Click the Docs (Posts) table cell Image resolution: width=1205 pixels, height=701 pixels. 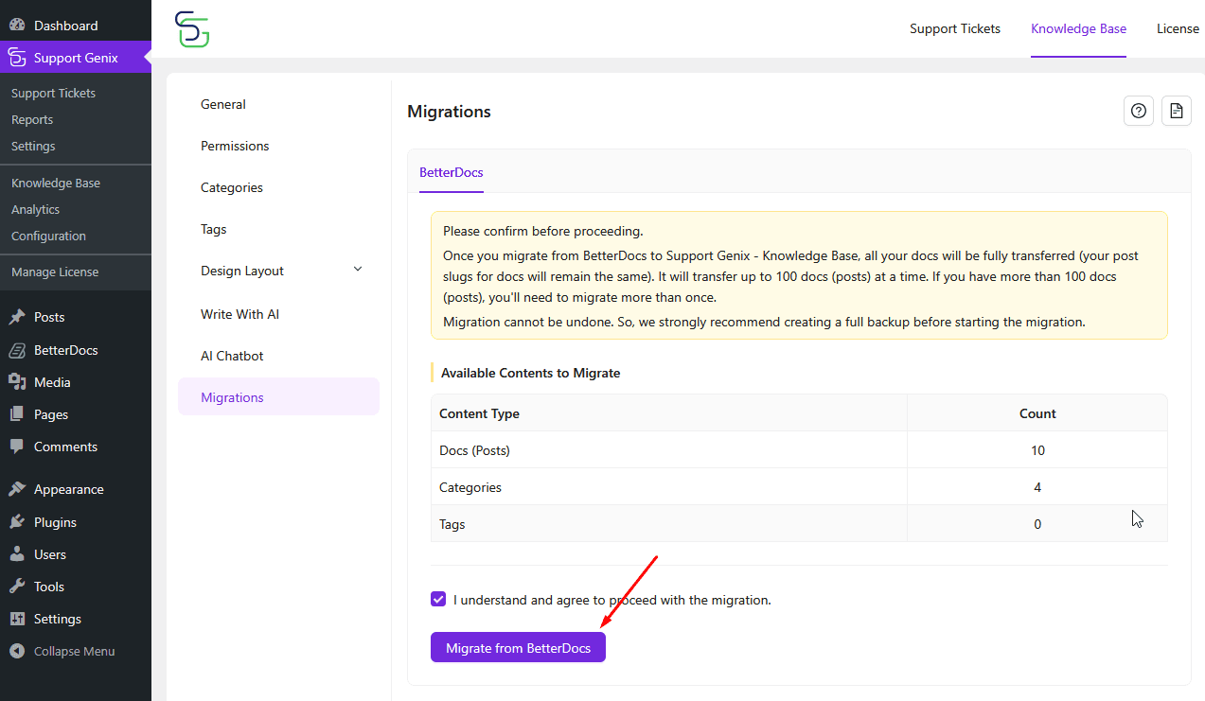pos(669,450)
